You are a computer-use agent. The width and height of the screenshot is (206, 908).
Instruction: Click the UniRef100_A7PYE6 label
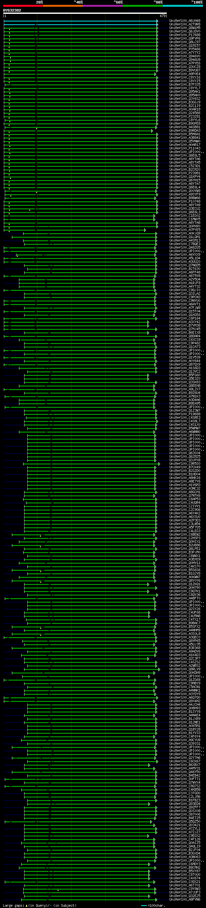tap(185, 63)
